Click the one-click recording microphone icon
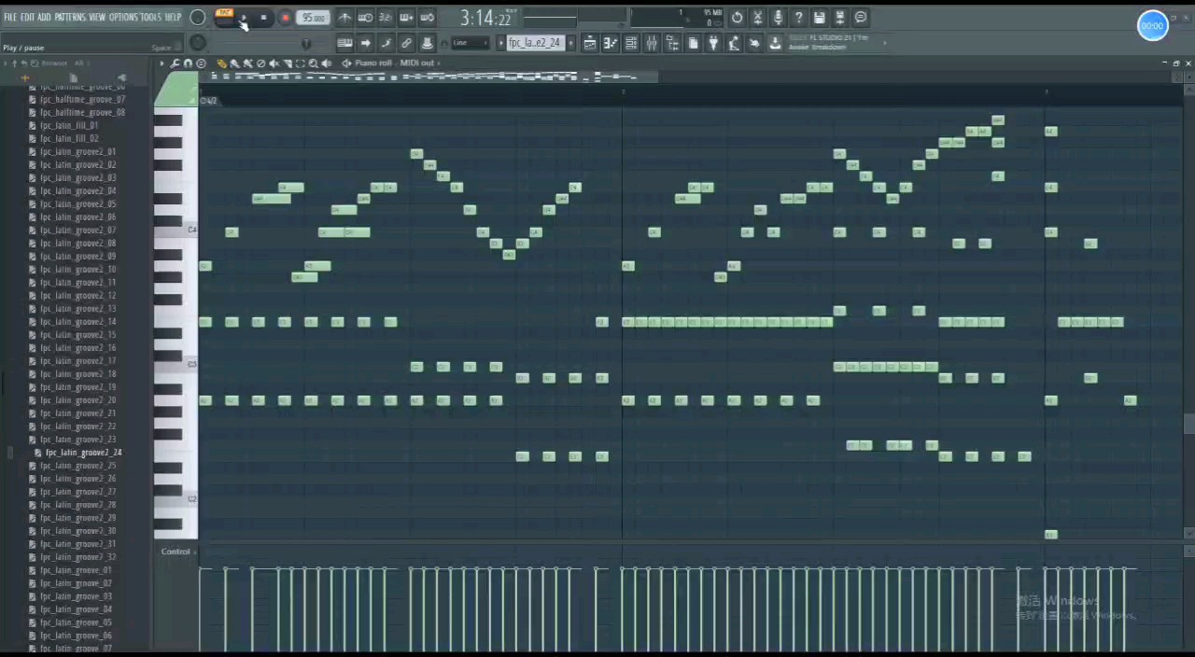 pos(779,18)
